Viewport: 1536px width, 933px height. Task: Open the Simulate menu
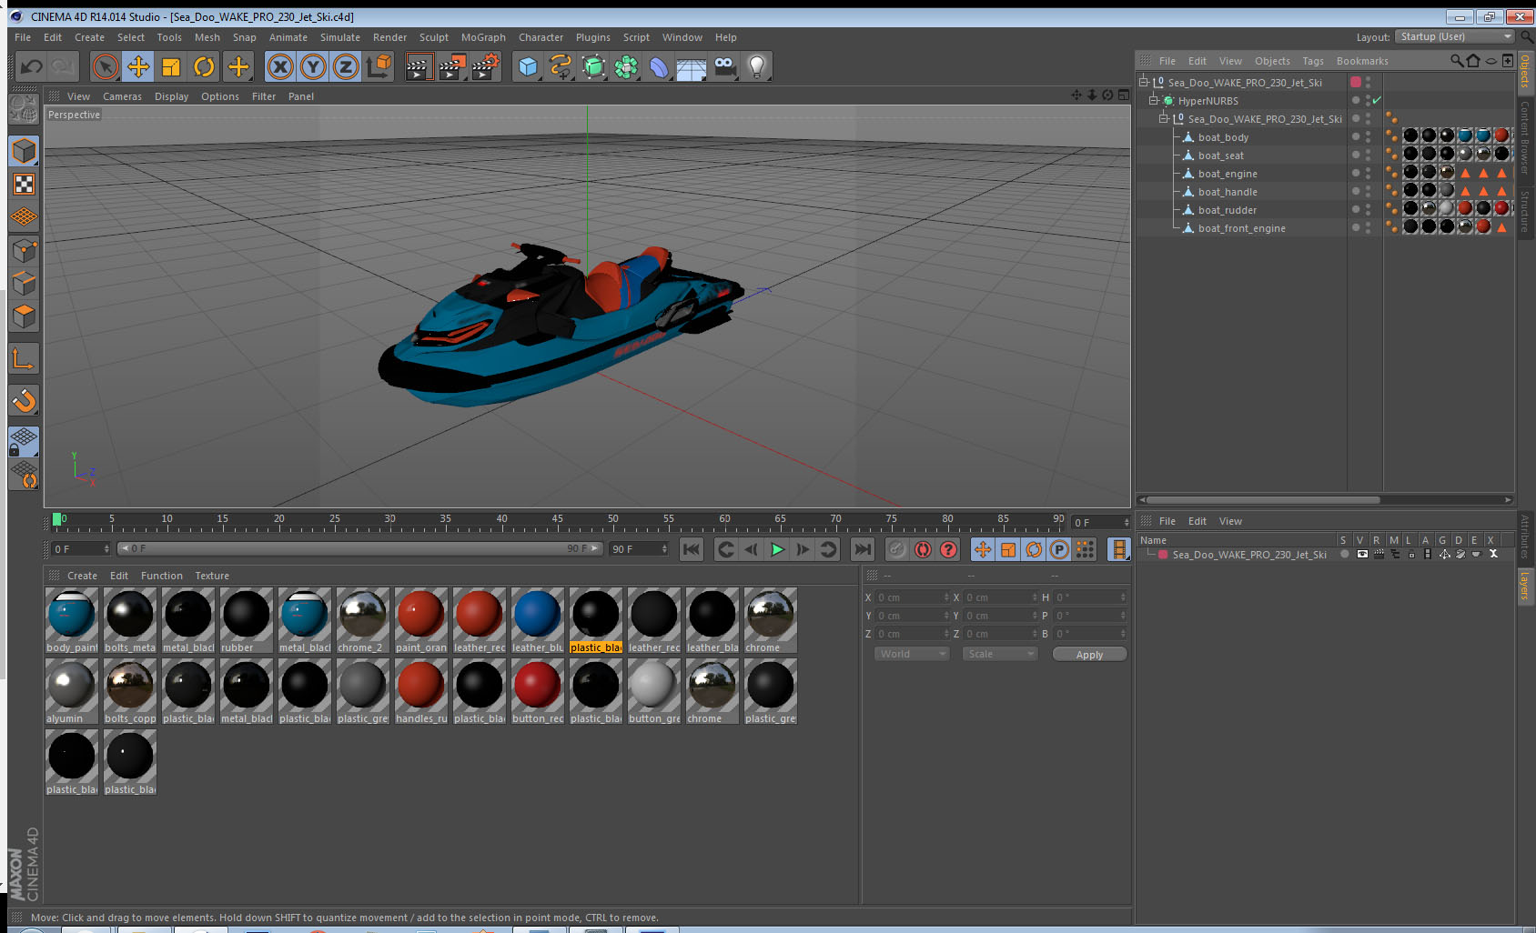339,37
